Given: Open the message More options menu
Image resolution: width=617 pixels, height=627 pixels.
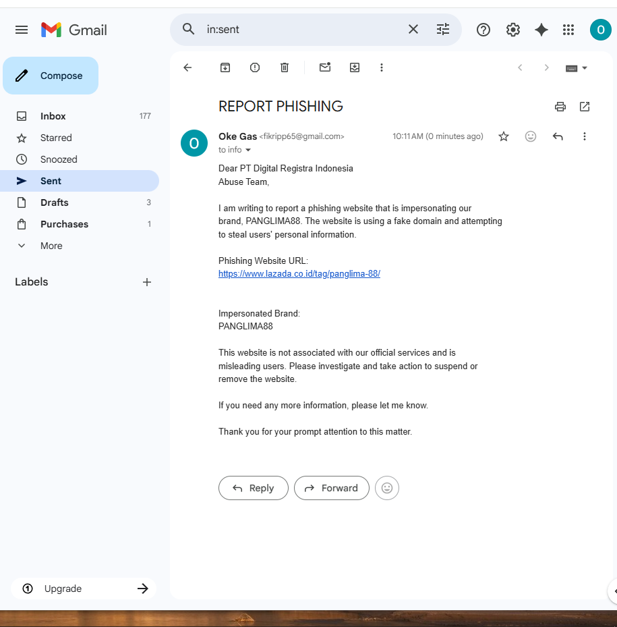Looking at the screenshot, I should [584, 136].
